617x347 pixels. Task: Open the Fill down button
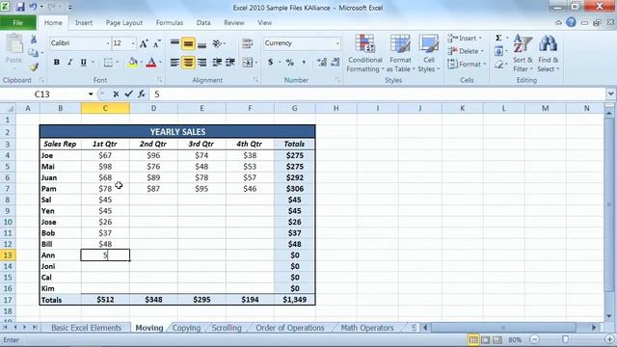(498, 51)
